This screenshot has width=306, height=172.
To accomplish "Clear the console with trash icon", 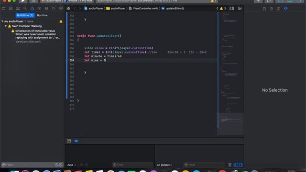I will pyautogui.click(x=230, y=165).
